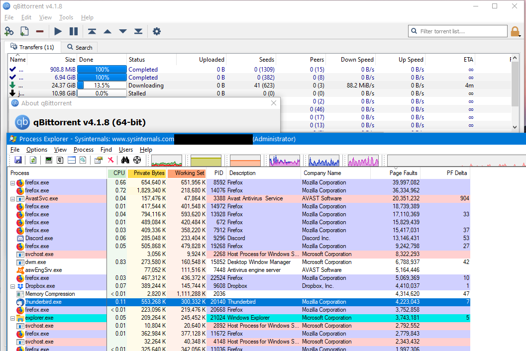Sort by the PF Delta column header
This screenshot has height=351, width=526.
pos(445,173)
